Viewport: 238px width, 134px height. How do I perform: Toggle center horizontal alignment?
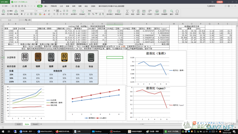pos(58,14)
